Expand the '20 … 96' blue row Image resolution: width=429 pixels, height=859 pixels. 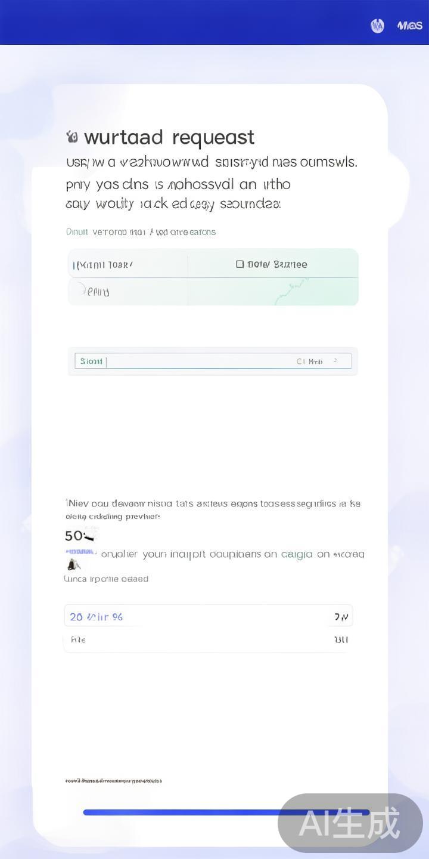[208, 617]
